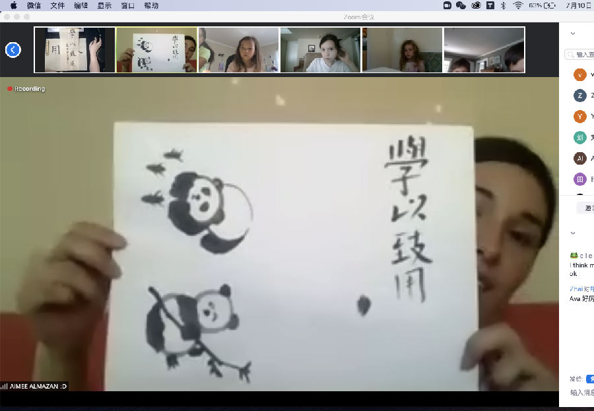The image size is (594, 411).
Task: Click the 'Zhai' sender name in chat
Action: 577,288
